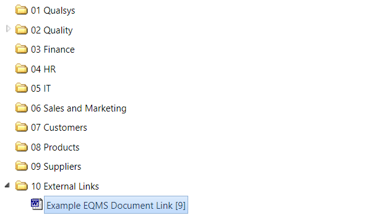Select the 01 Qualsys label
Image resolution: width=390 pixels, height=223 pixels.
coord(53,11)
